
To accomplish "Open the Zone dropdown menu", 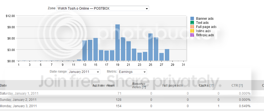I will point(102,8).
